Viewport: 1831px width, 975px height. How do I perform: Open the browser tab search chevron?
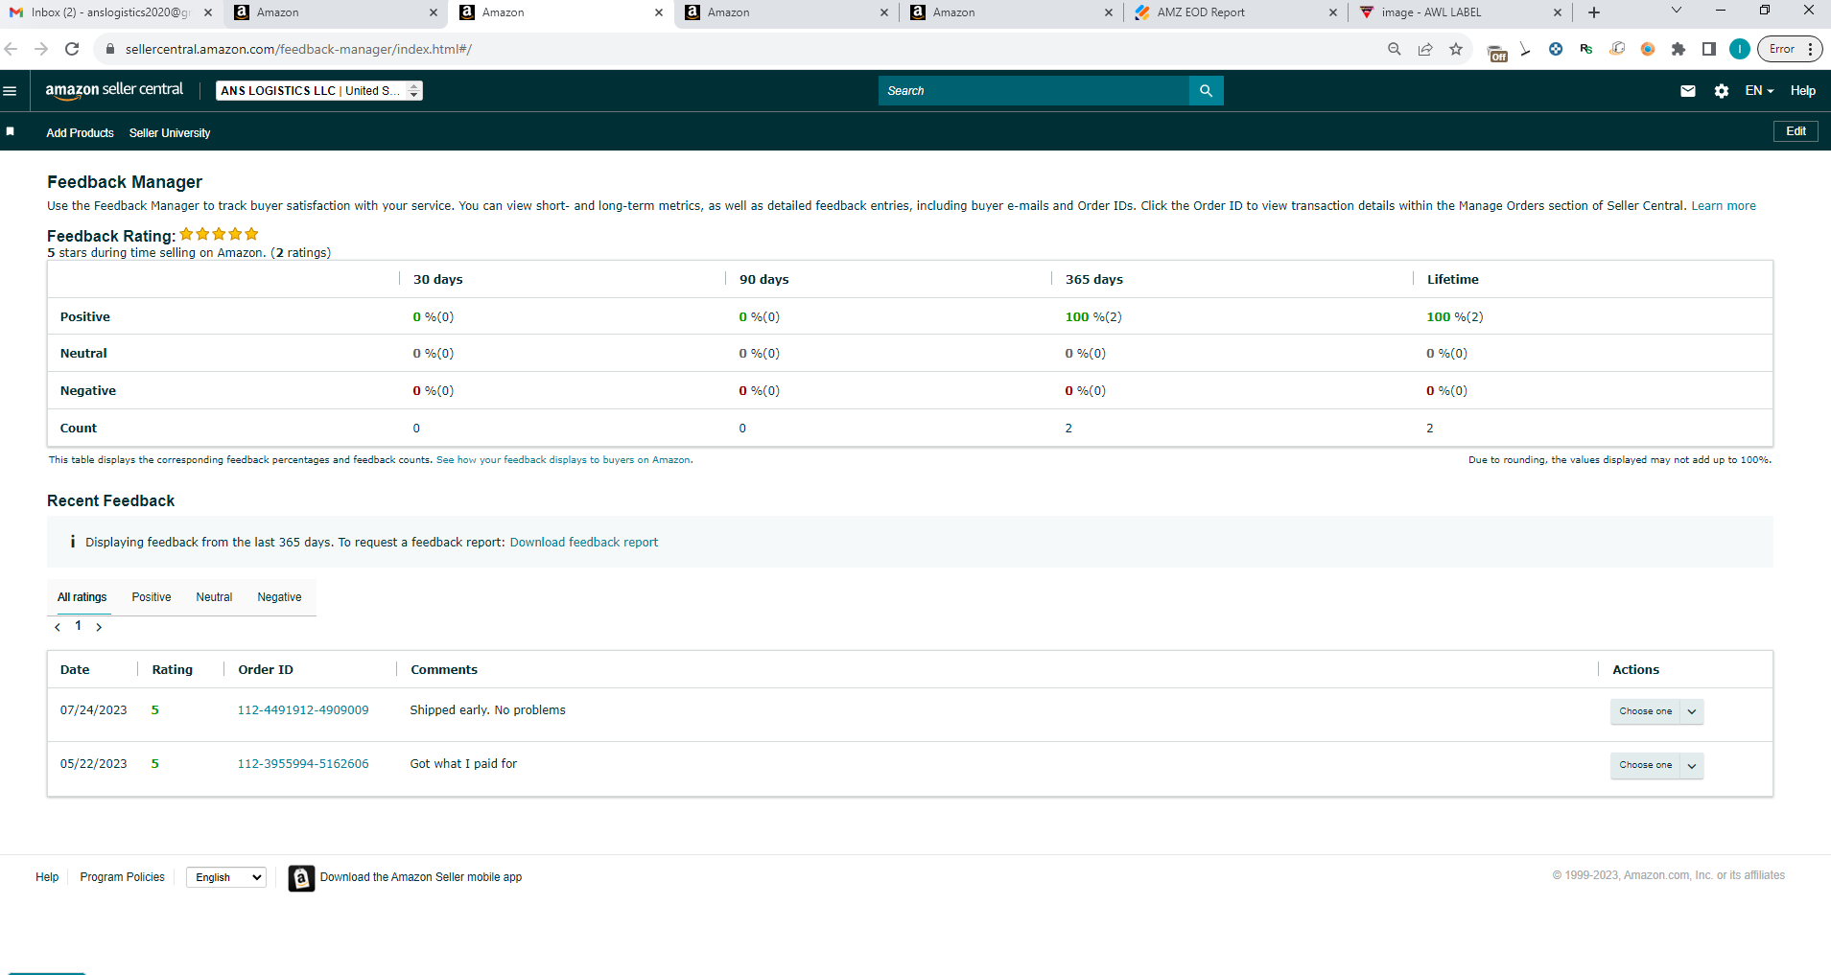pos(1677,11)
